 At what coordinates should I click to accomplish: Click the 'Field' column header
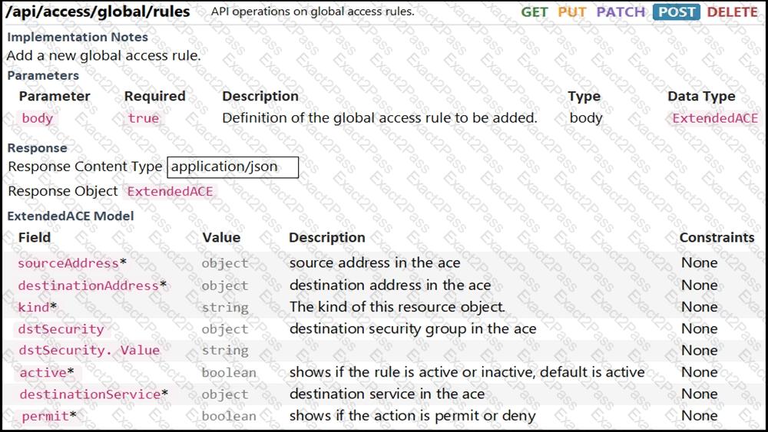35,237
